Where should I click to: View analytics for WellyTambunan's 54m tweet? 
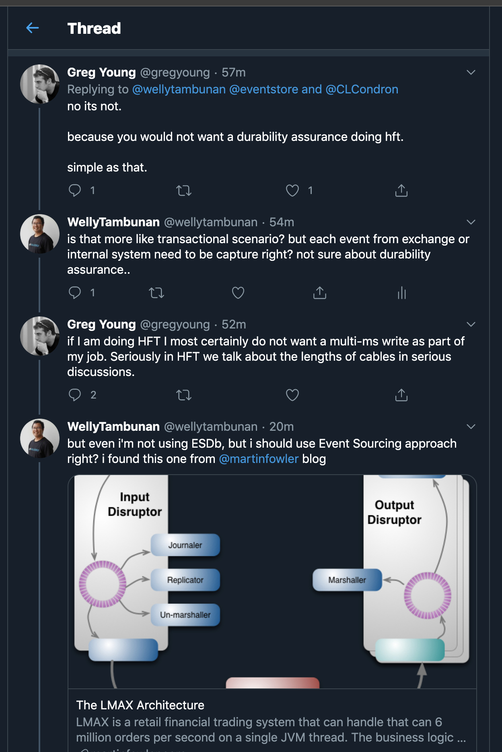coord(401,292)
